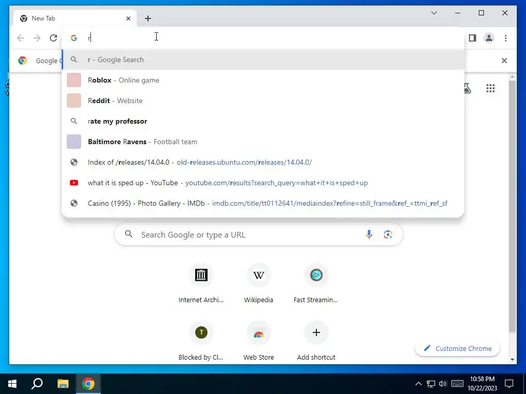Viewport: 526px width, 394px height.
Task: Close the New Tab tab
Action: 128,18
